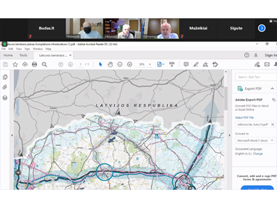Click the vertical scrollbar thumb
277x208 pixels.
point(226,98)
